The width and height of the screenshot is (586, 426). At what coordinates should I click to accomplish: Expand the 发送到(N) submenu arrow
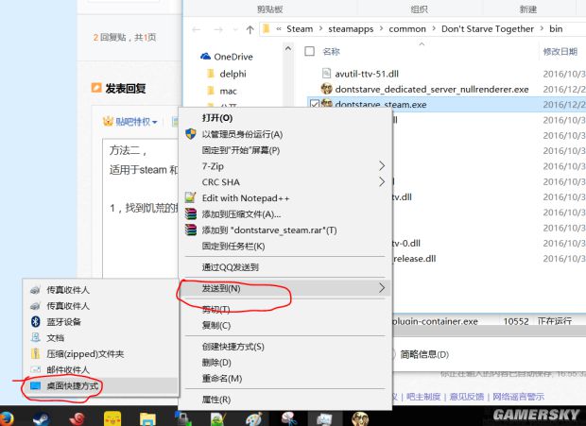pos(382,288)
